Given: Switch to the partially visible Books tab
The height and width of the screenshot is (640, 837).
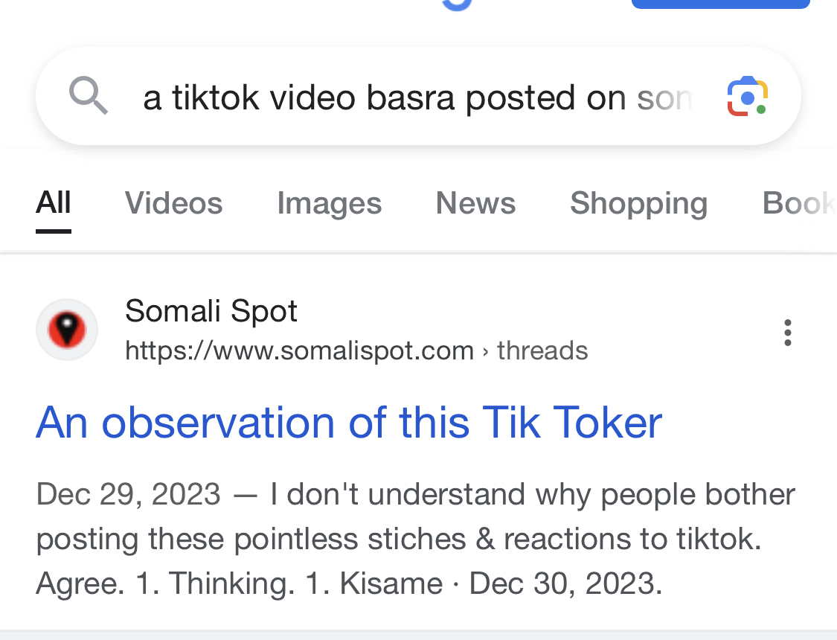Looking at the screenshot, I should coord(799,203).
